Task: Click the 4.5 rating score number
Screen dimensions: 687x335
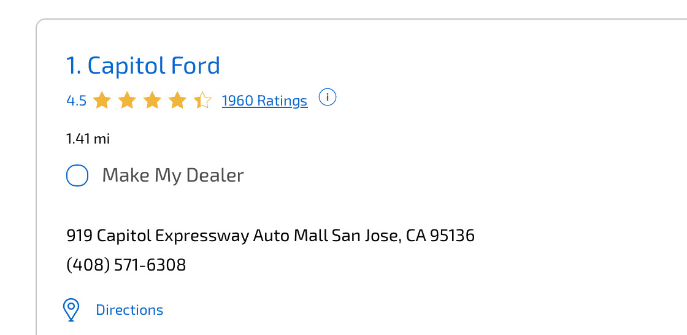Action: [x=76, y=101]
